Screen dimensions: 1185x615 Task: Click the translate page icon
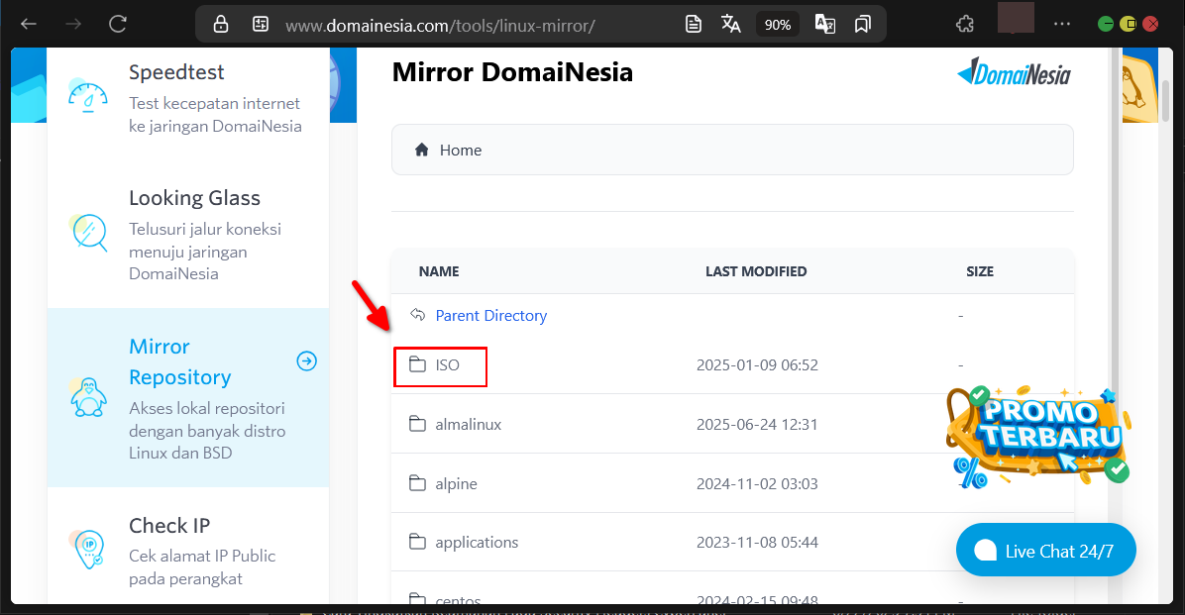731,24
